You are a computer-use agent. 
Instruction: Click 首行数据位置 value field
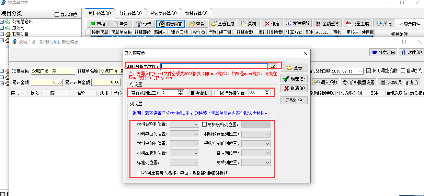tap(170, 93)
